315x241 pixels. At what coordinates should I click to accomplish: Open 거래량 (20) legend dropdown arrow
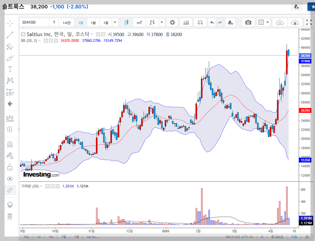[x=41, y=186]
